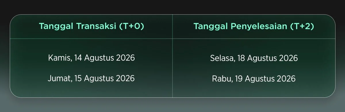
Task: Select the Kamis, 14 Agustus 2026 cell
Action: 91,58
